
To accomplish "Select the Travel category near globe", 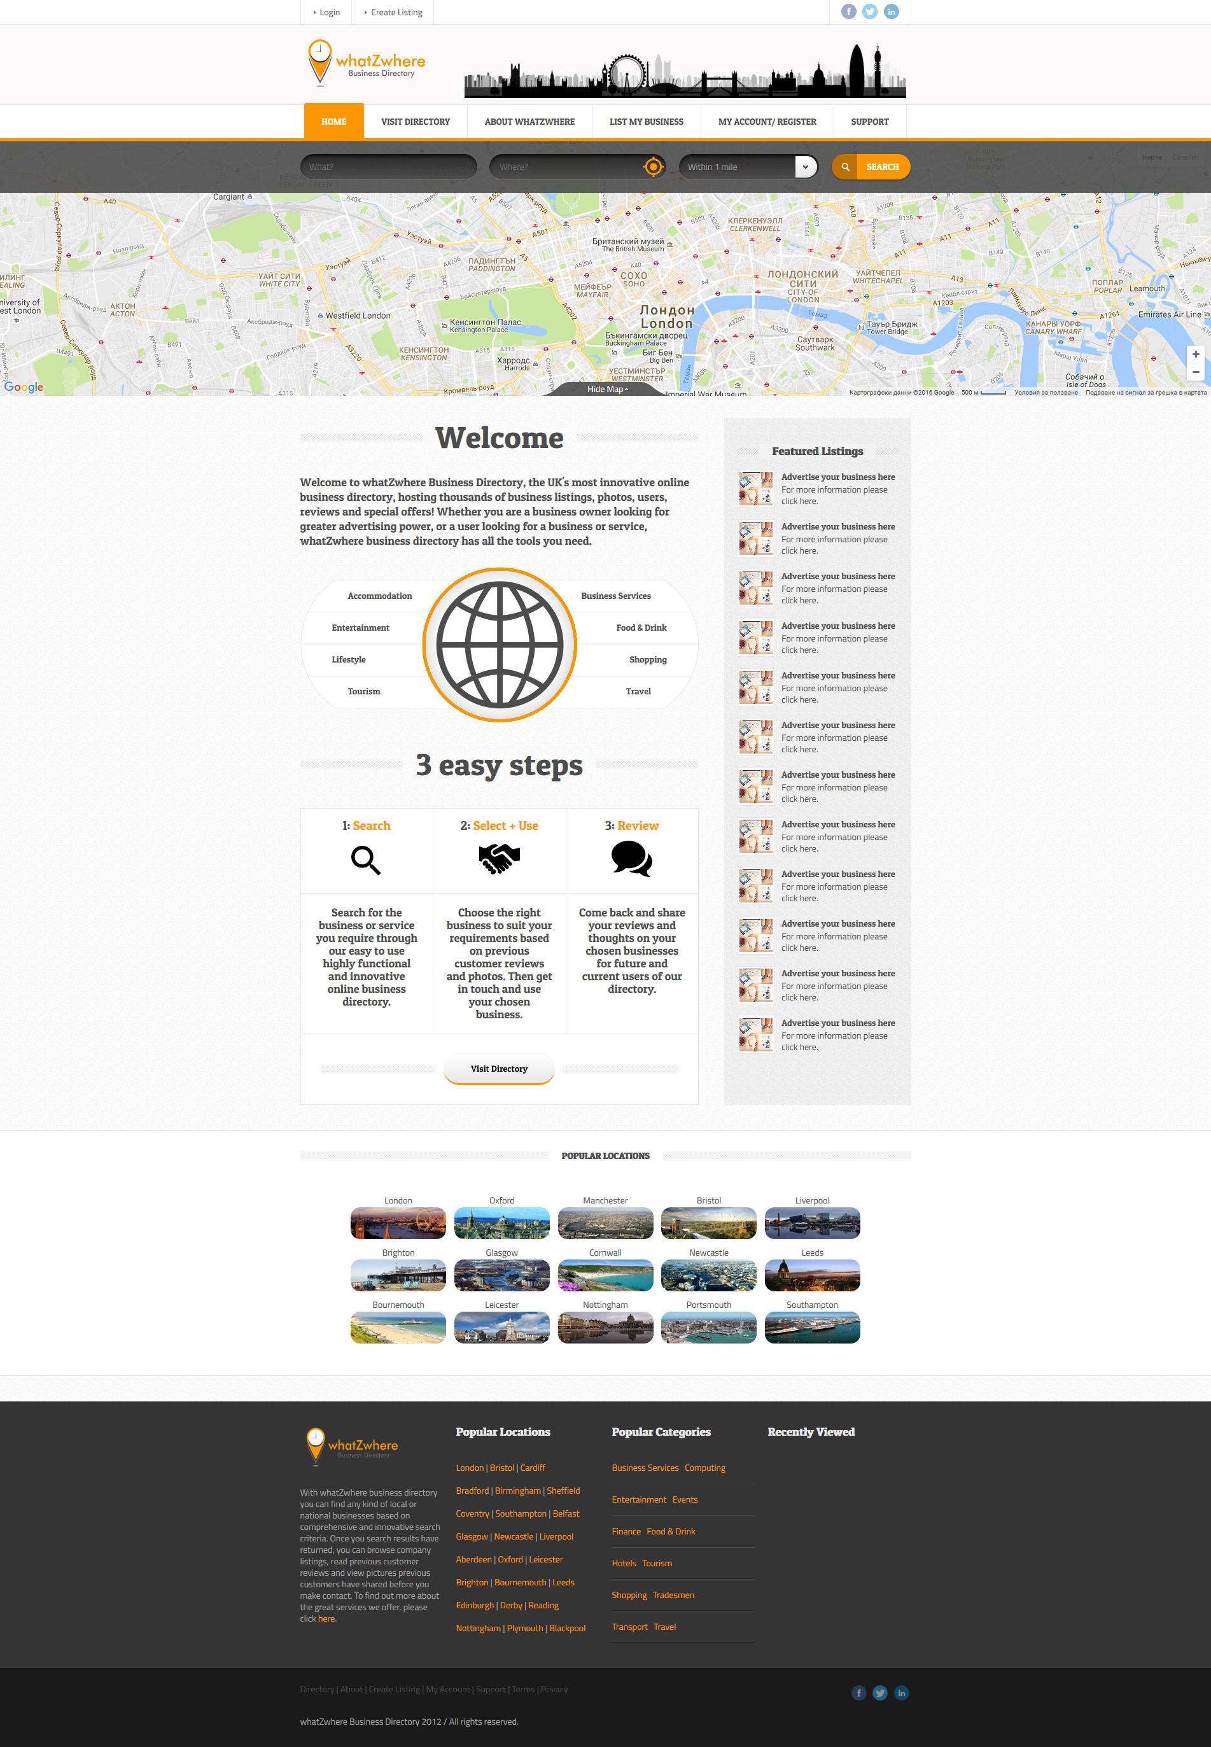I will pos(638,691).
